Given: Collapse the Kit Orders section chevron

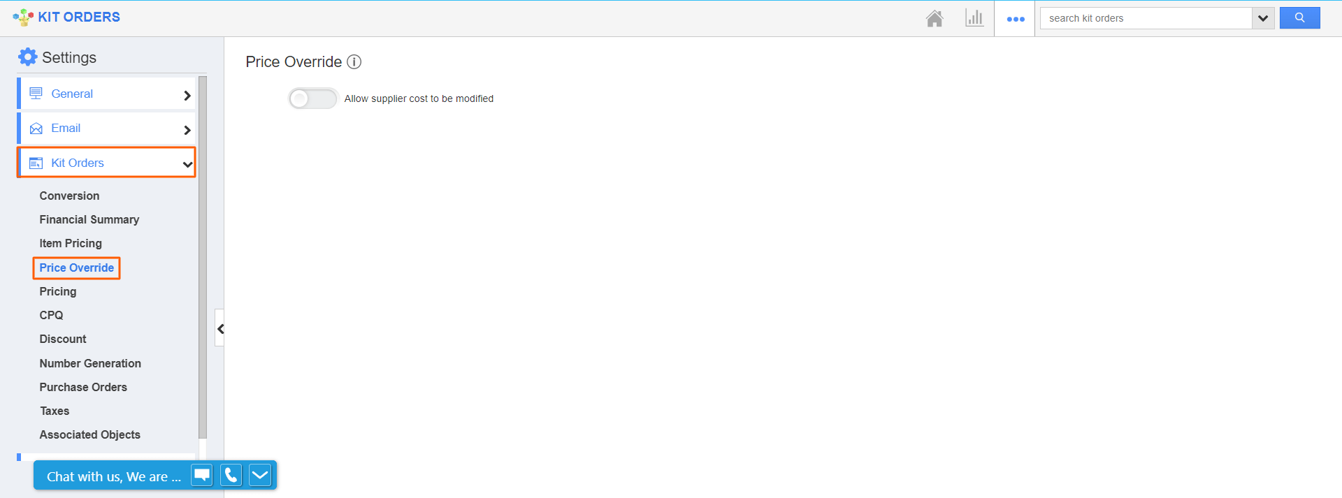Looking at the screenshot, I should tap(187, 165).
